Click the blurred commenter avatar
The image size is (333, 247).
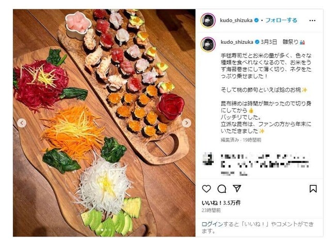208,159
